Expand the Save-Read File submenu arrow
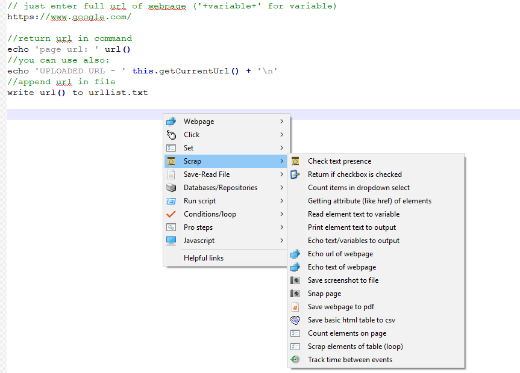The width and height of the screenshot is (520, 373). tap(281, 174)
